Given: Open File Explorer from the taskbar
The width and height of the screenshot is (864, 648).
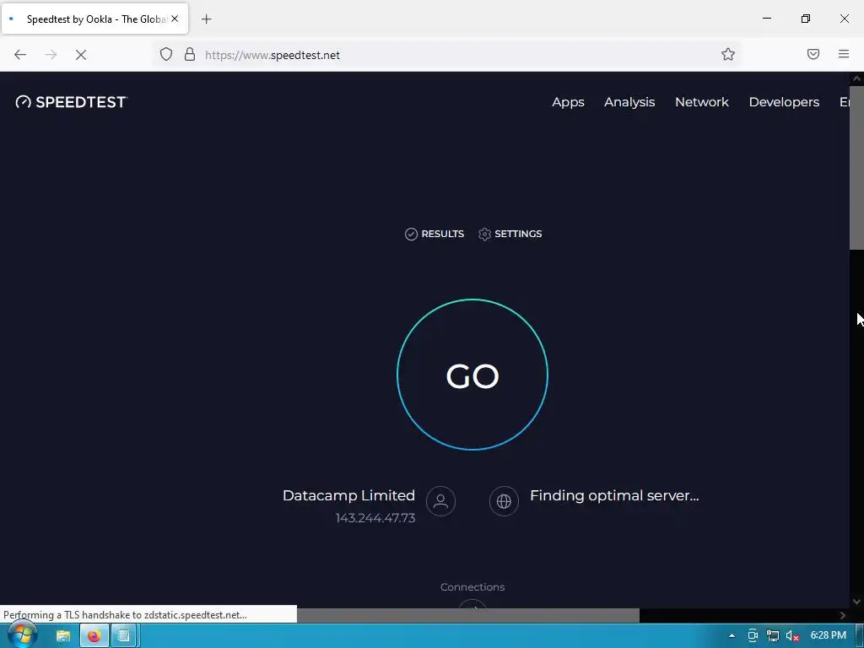Looking at the screenshot, I should tap(63, 636).
